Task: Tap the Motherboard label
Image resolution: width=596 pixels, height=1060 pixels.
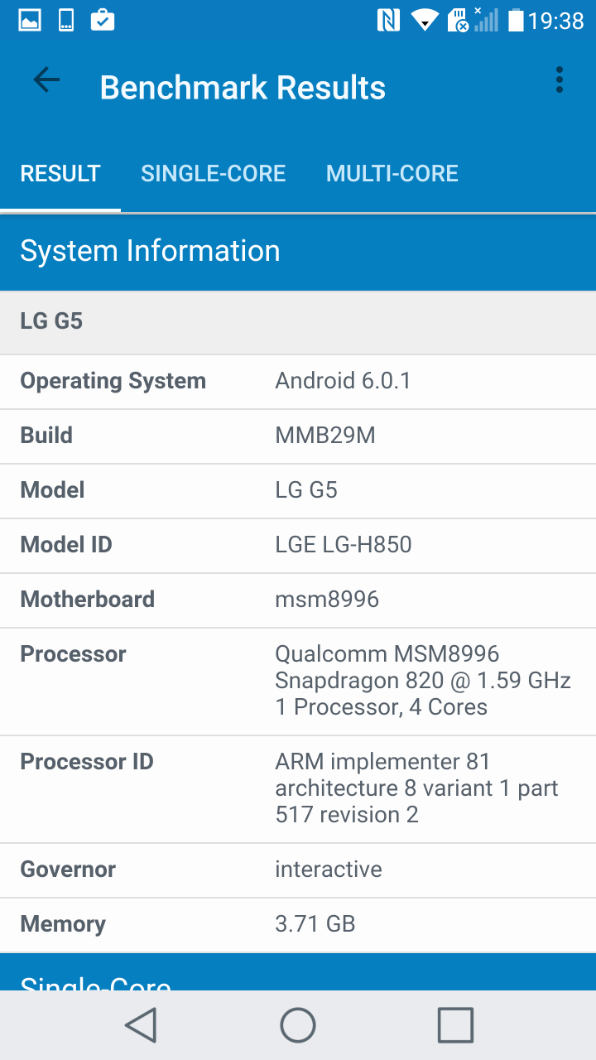Action: point(88,600)
